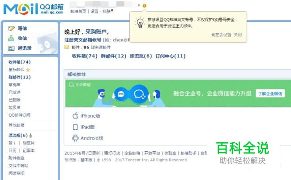Click 了解企业微信 banner button
Image resolution: width=291 pixels, height=180 pixels.
click(270, 93)
